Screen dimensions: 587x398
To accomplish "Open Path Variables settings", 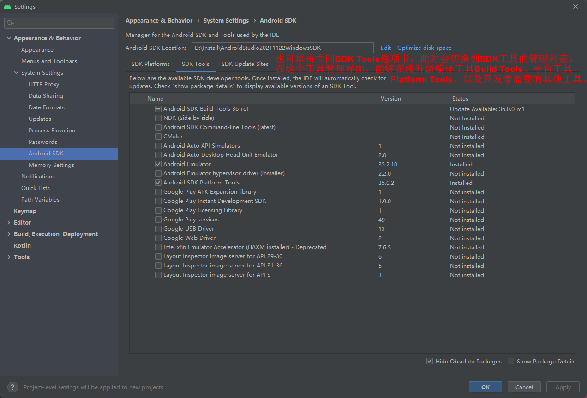I will point(40,200).
